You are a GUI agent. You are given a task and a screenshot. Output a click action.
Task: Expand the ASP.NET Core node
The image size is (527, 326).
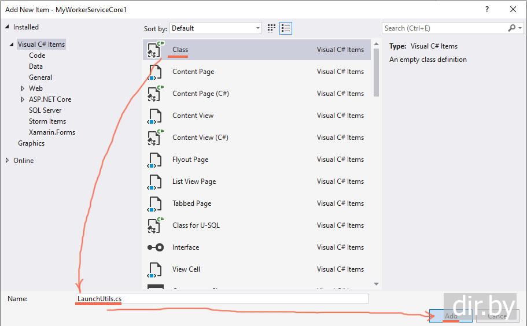[23, 99]
